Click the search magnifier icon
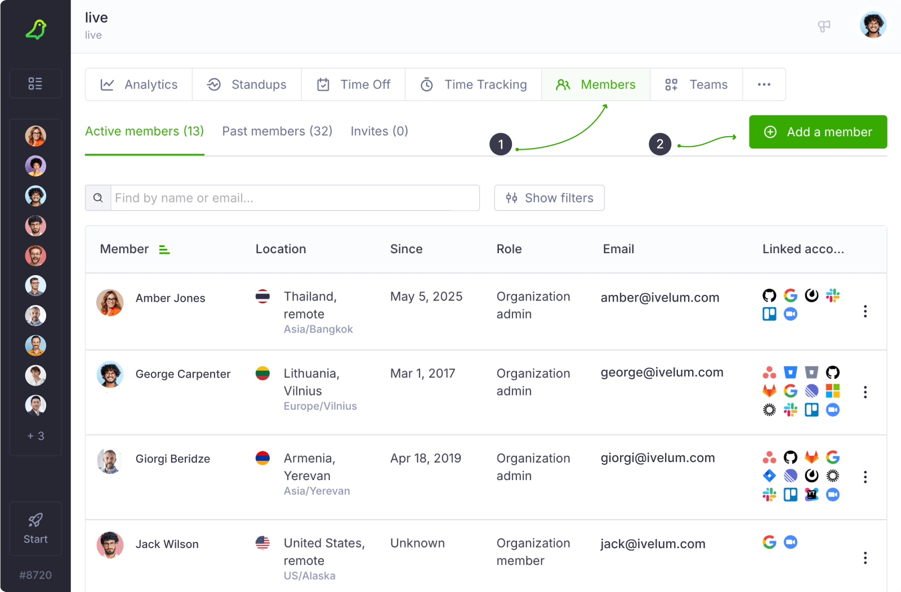Image resolution: width=901 pixels, height=592 pixels. click(98, 198)
